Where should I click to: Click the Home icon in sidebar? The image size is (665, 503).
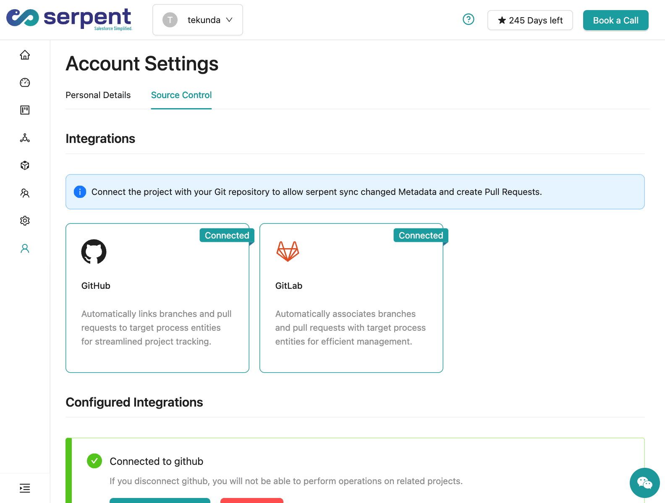click(x=25, y=55)
